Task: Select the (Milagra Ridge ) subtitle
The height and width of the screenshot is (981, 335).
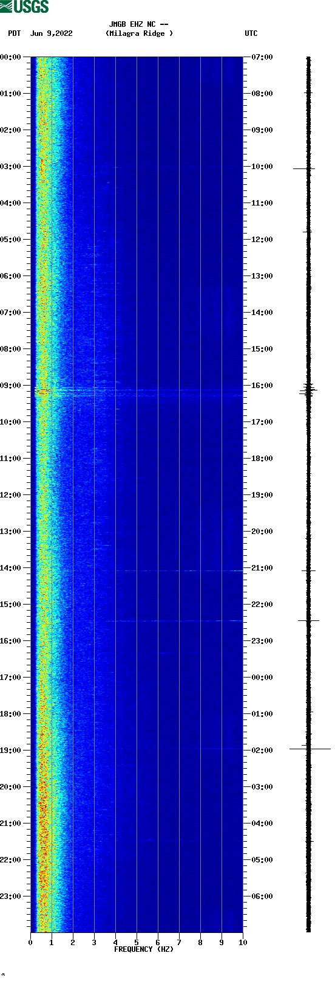Action: tap(139, 33)
